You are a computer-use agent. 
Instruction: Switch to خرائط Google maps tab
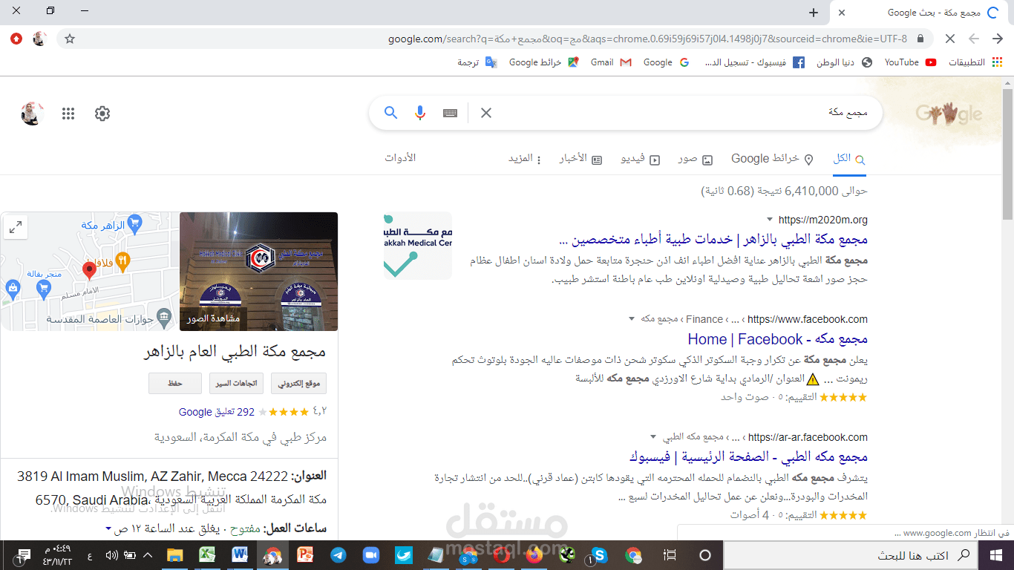pos(772,159)
